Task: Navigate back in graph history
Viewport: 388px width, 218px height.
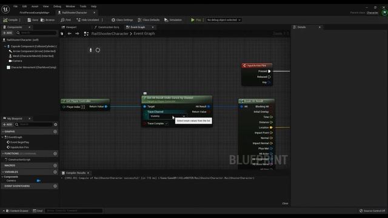Action: point(70,34)
